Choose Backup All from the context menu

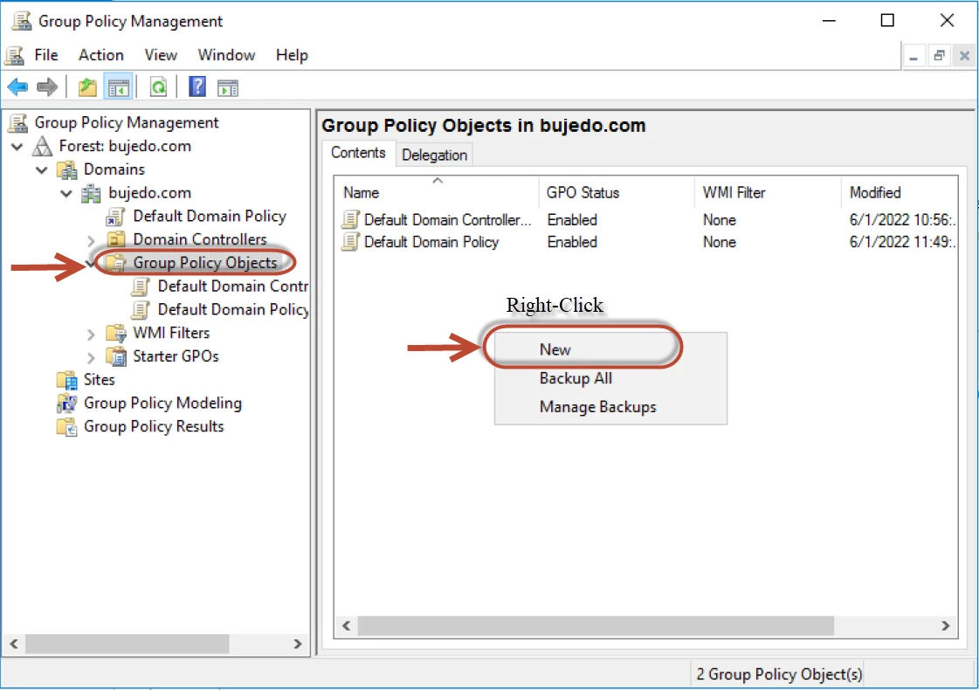click(x=610, y=378)
